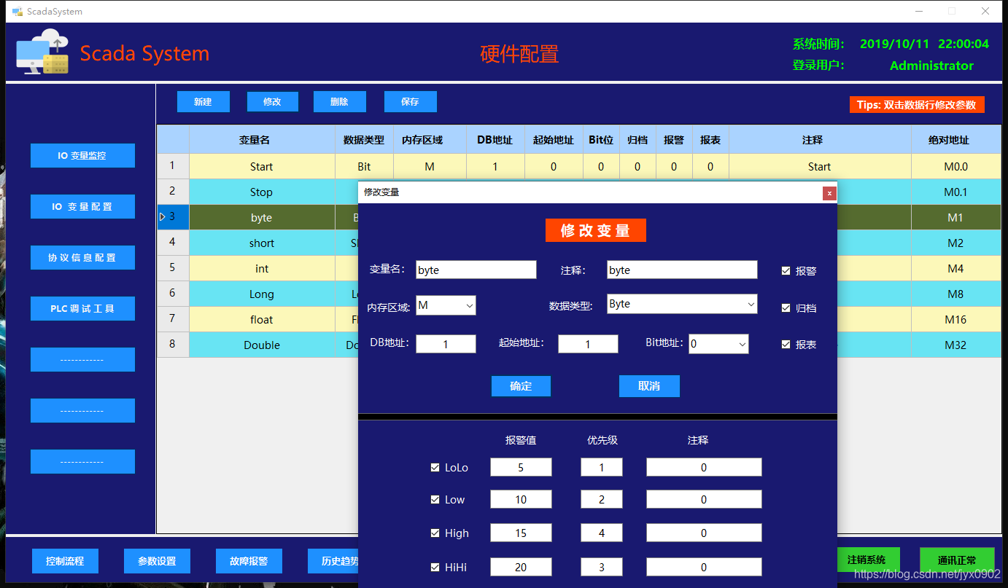Open IO 变量配置 in sidebar
The width and height of the screenshot is (1008, 588).
pyautogui.click(x=82, y=206)
